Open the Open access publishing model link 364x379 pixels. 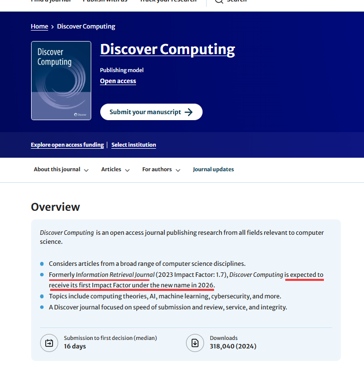tap(118, 81)
